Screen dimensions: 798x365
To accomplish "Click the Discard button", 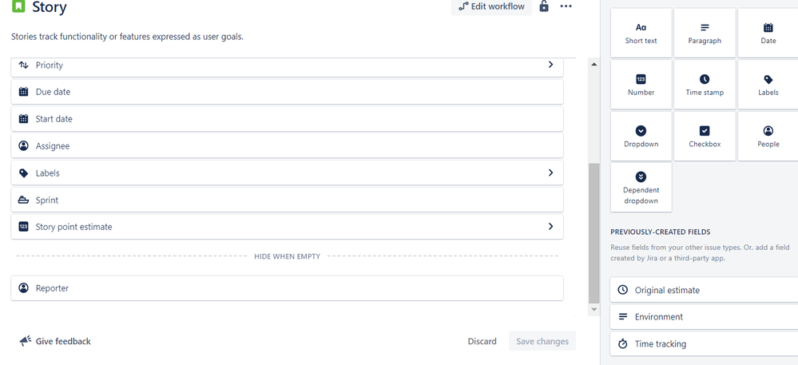I will click(482, 341).
